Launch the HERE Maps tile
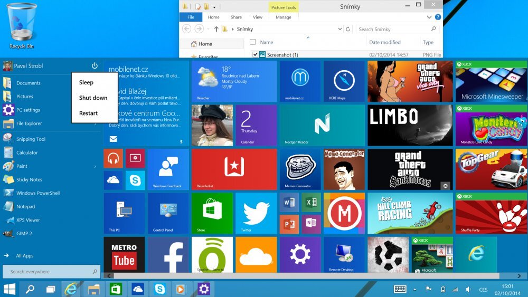Viewport: 528px width, 297px height. click(x=344, y=81)
